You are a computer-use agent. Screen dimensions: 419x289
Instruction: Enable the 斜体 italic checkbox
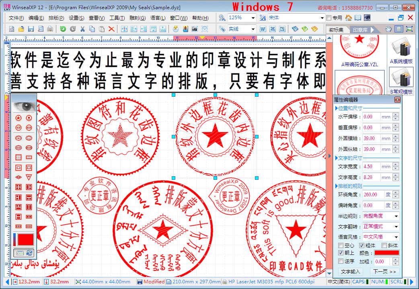(384, 245)
